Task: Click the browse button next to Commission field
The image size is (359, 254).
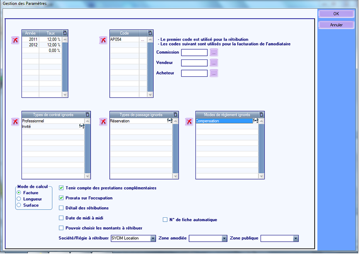Action: pyautogui.click(x=214, y=53)
